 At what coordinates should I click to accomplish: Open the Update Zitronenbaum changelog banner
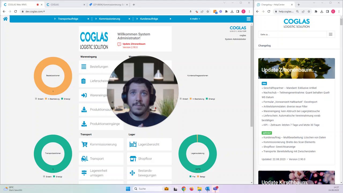[296, 68]
